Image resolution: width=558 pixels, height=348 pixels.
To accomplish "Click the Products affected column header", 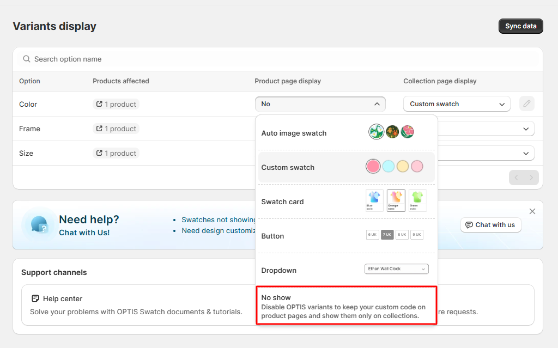I will tap(121, 81).
